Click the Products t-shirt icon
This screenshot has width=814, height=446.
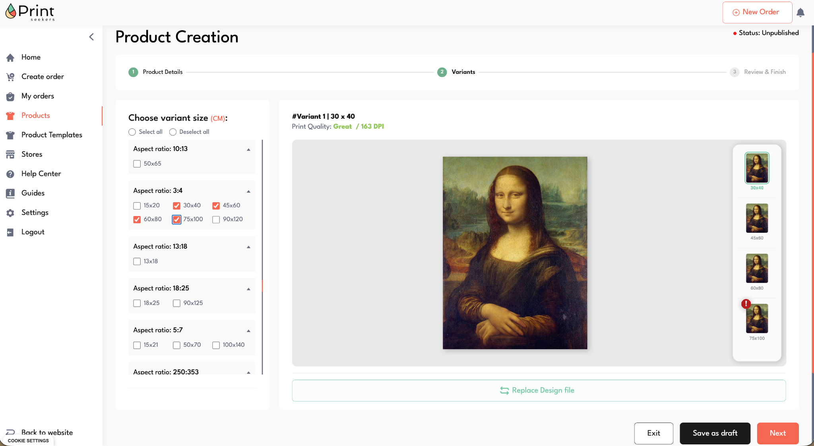point(10,116)
